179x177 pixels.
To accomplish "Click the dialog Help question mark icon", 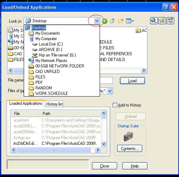I will 166,7.
